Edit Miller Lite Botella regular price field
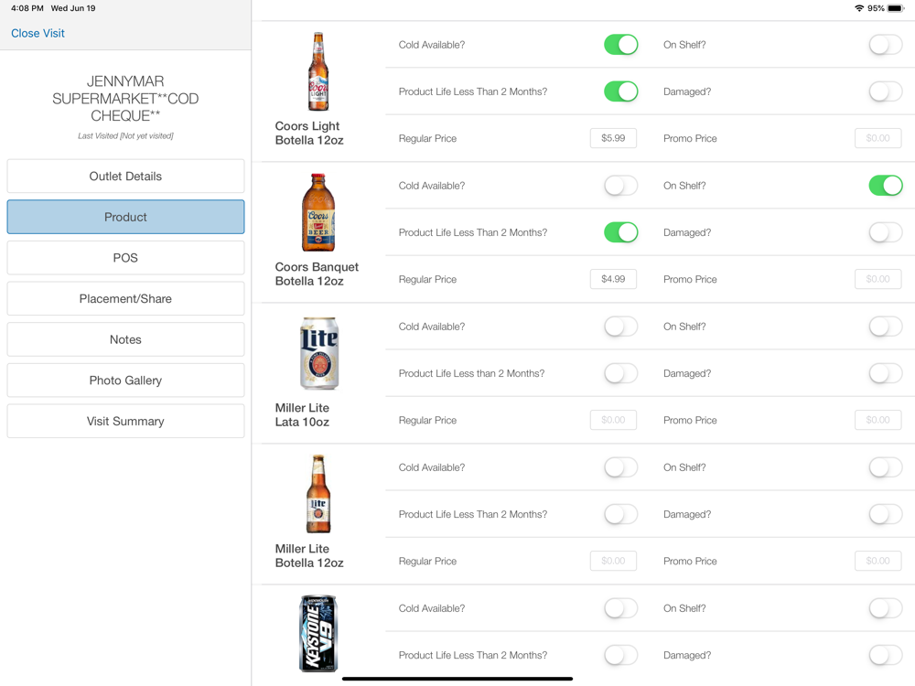 pyautogui.click(x=613, y=561)
